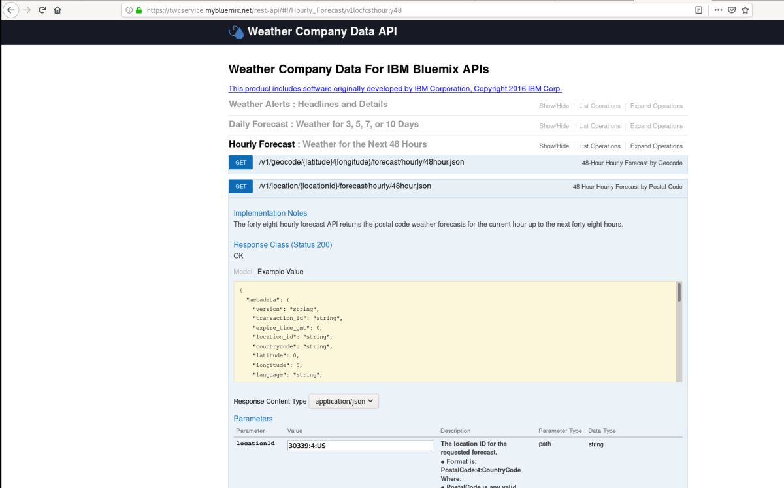The height and width of the screenshot is (488, 784).
Task: Open page actions three-dot menu
Action: (718, 10)
